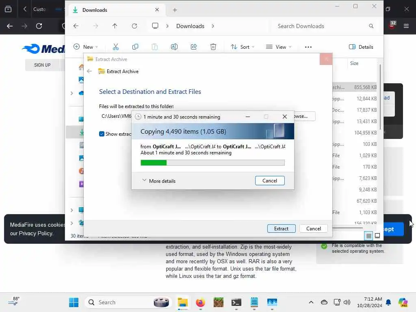This screenshot has height=312, width=416.
Task: Cancel the Extract Archive dialog
Action: 313,229
